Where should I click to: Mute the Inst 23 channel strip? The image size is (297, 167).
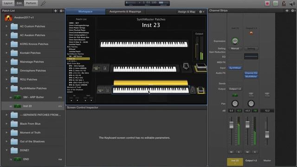coord(231,152)
